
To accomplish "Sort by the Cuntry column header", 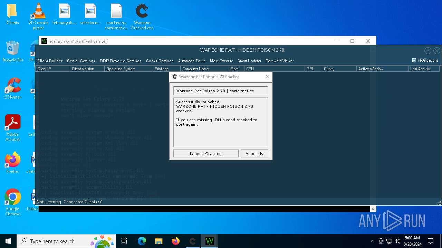I will tap(339, 69).
